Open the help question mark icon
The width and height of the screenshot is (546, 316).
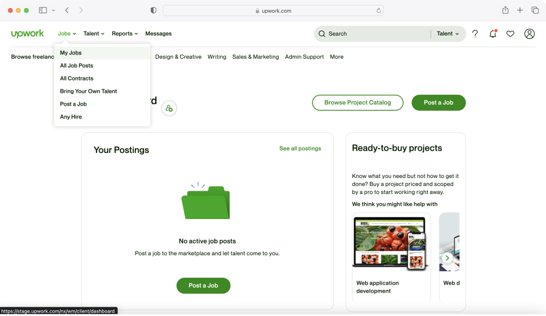(x=475, y=34)
